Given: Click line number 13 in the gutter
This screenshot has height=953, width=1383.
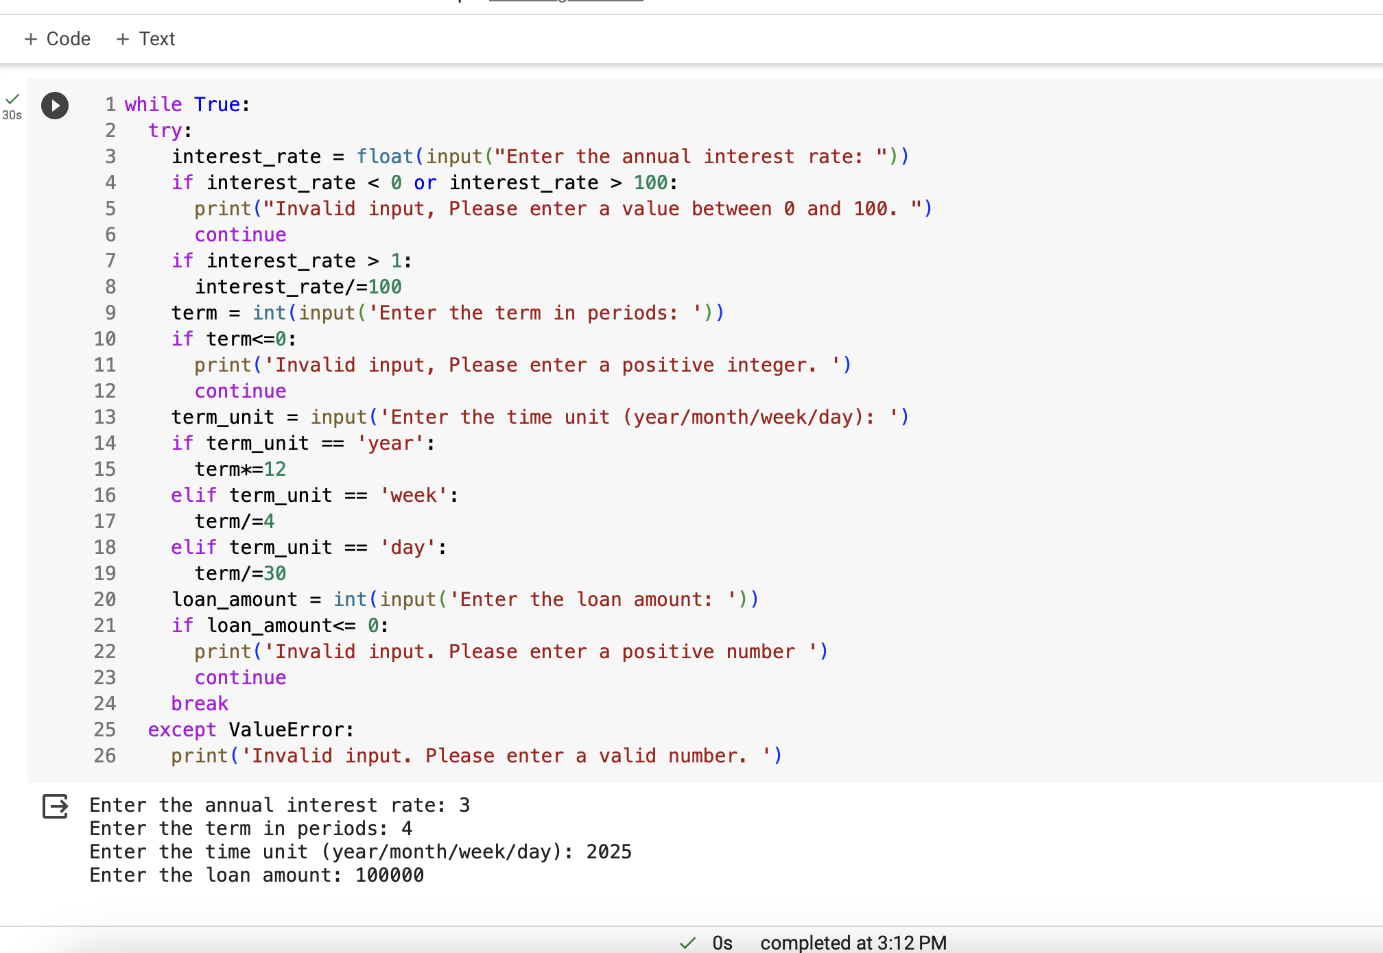Looking at the screenshot, I should coord(105,417).
